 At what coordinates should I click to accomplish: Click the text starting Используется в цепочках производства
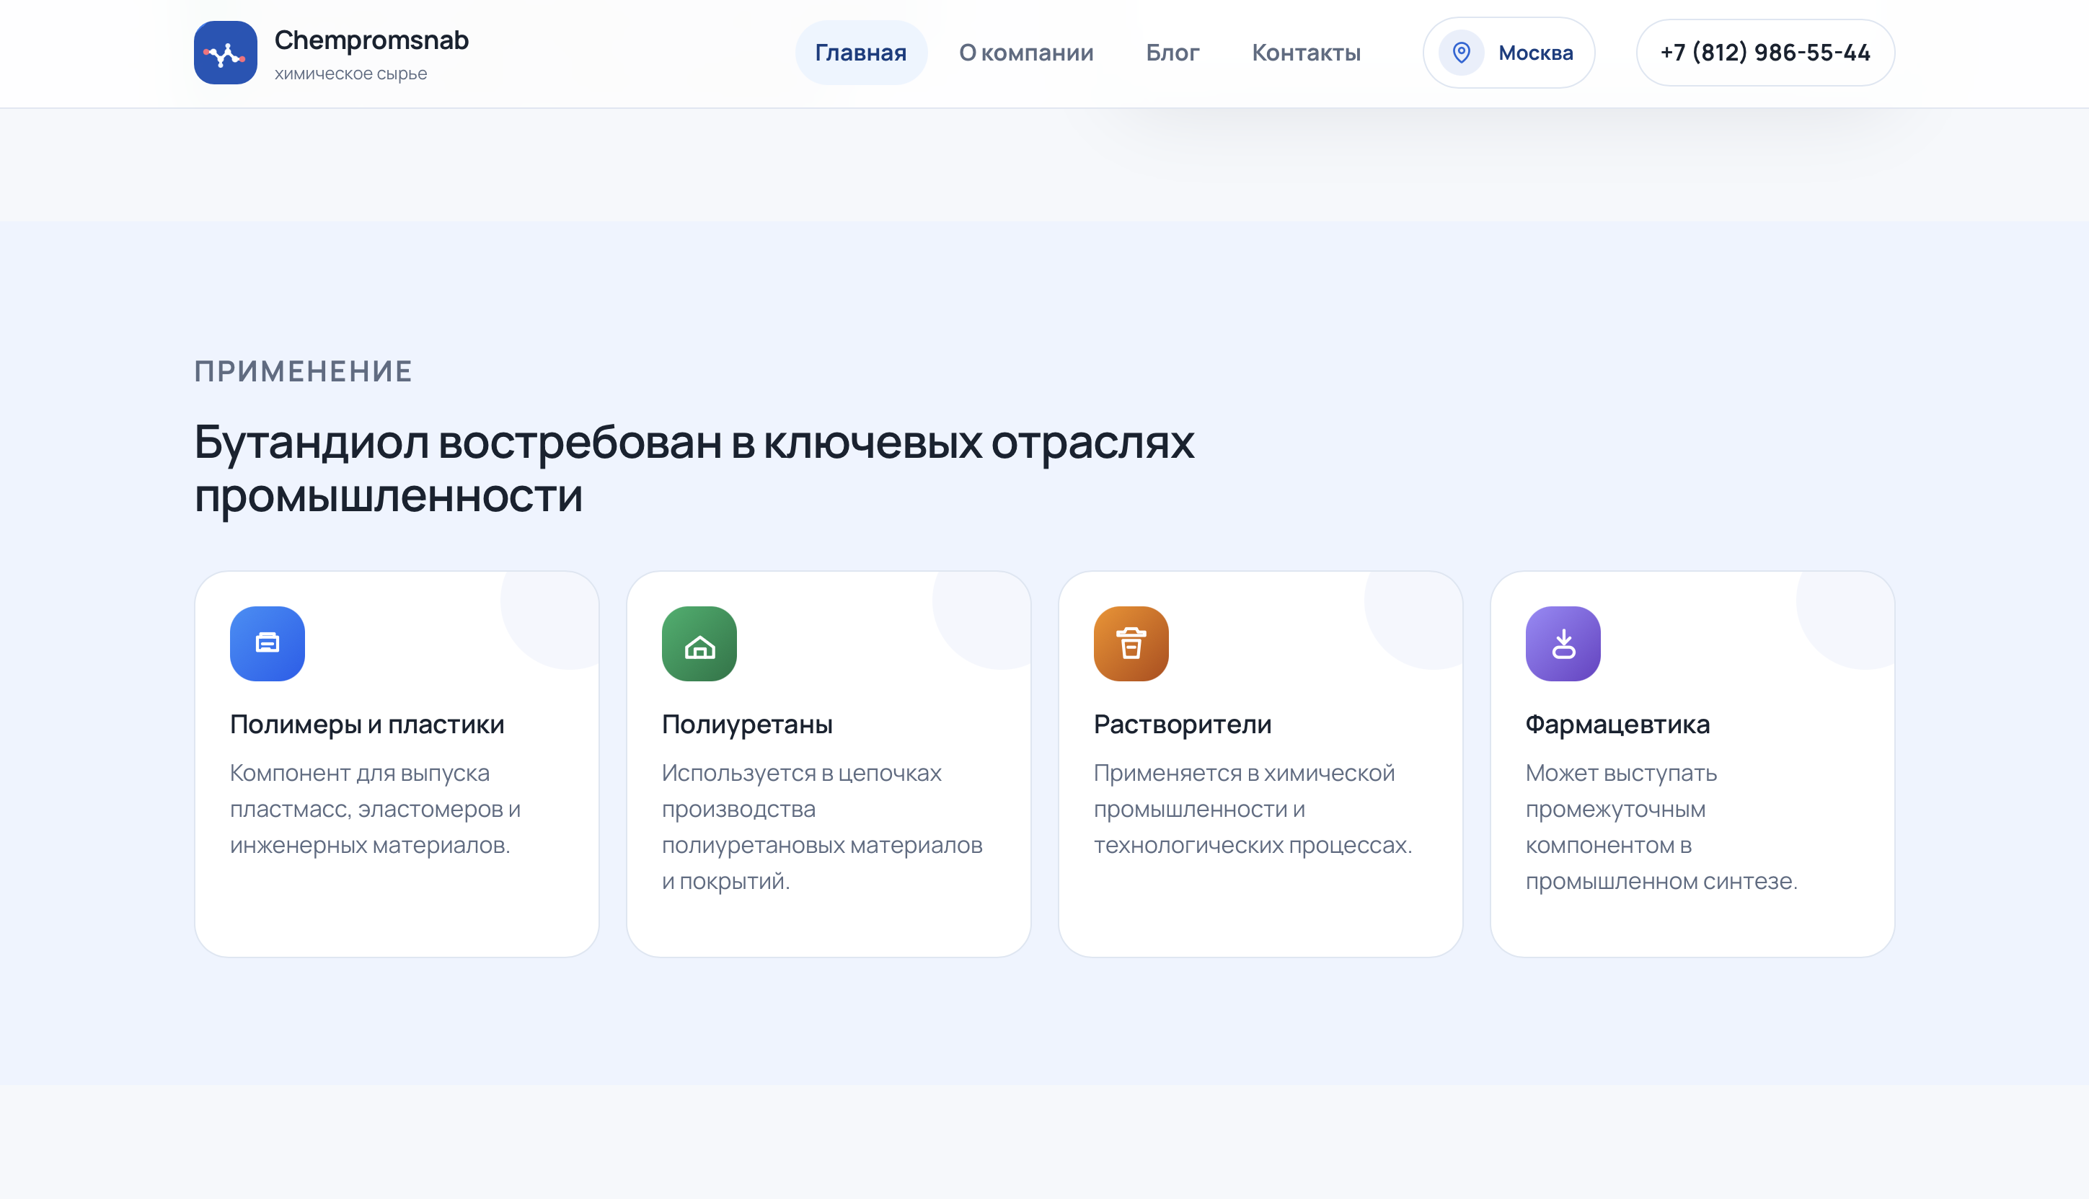822,827
